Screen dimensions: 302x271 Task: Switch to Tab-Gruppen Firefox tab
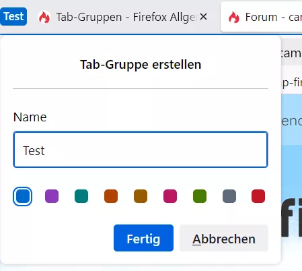(123, 17)
